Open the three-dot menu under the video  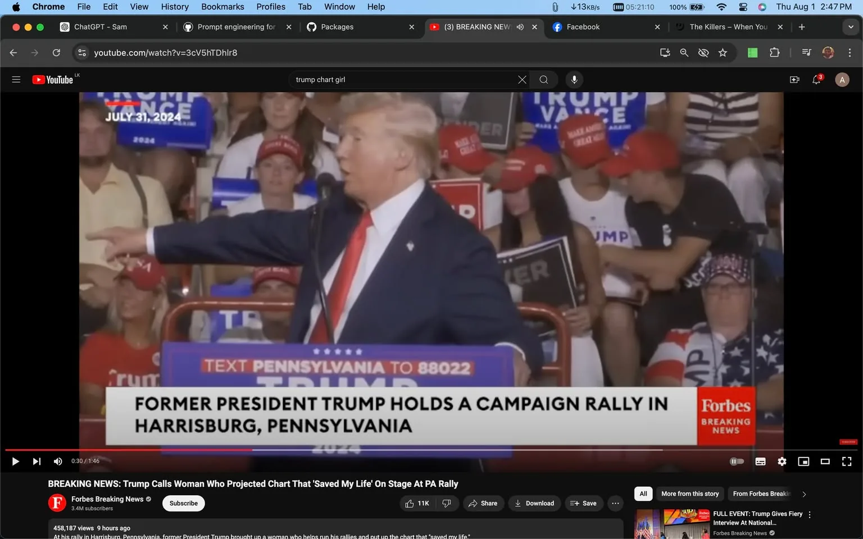pyautogui.click(x=615, y=503)
